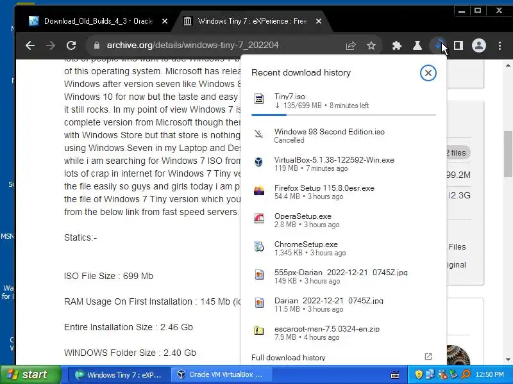
Task: Click the VirtualBox installer icon
Action: 259,162
